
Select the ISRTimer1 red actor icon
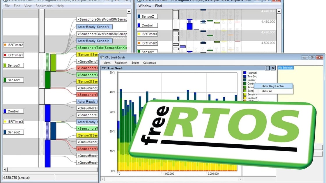click(5, 55)
